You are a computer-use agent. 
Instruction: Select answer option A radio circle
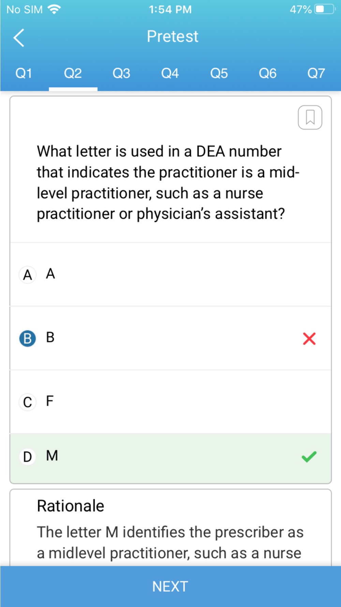(28, 275)
